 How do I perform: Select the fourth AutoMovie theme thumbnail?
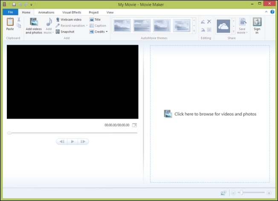coord(182,26)
